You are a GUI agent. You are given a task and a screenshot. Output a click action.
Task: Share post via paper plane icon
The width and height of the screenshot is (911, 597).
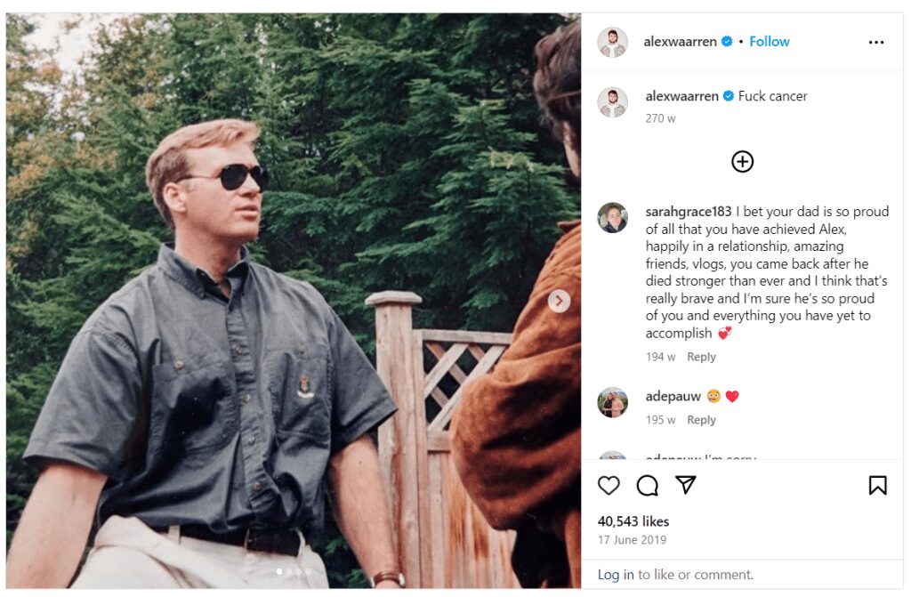(x=686, y=484)
